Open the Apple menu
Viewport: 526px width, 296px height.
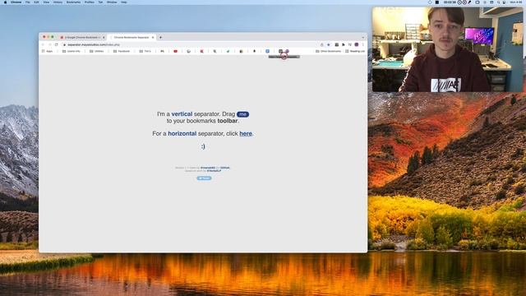click(6, 2)
